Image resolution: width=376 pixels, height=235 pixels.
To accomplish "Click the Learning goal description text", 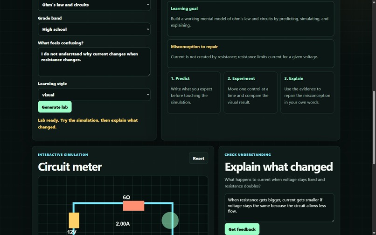I will click(250, 22).
